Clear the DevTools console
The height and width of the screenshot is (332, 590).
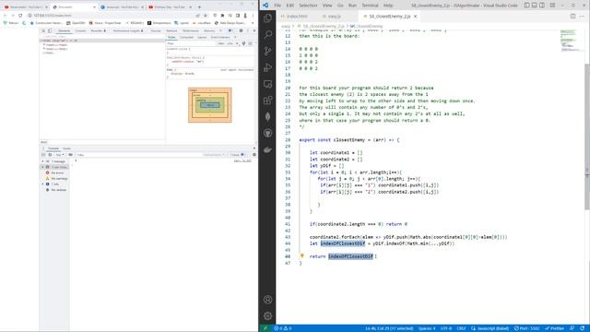[x=50, y=155]
